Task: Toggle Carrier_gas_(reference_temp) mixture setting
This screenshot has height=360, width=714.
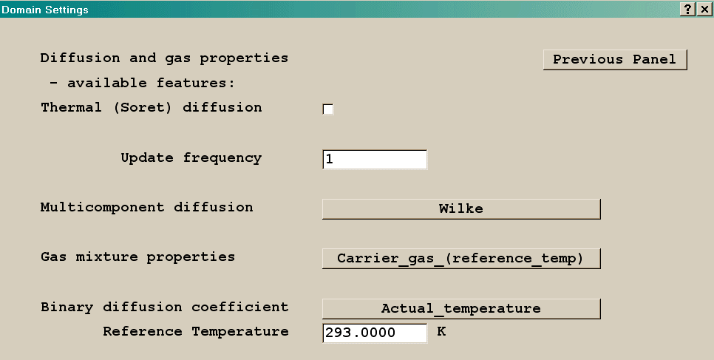Action: [x=460, y=259]
